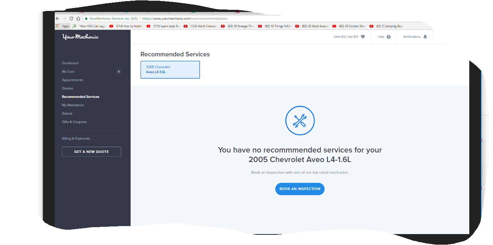Open the Notifications label in header
Screen dimensions: 493x245
pos(412,37)
